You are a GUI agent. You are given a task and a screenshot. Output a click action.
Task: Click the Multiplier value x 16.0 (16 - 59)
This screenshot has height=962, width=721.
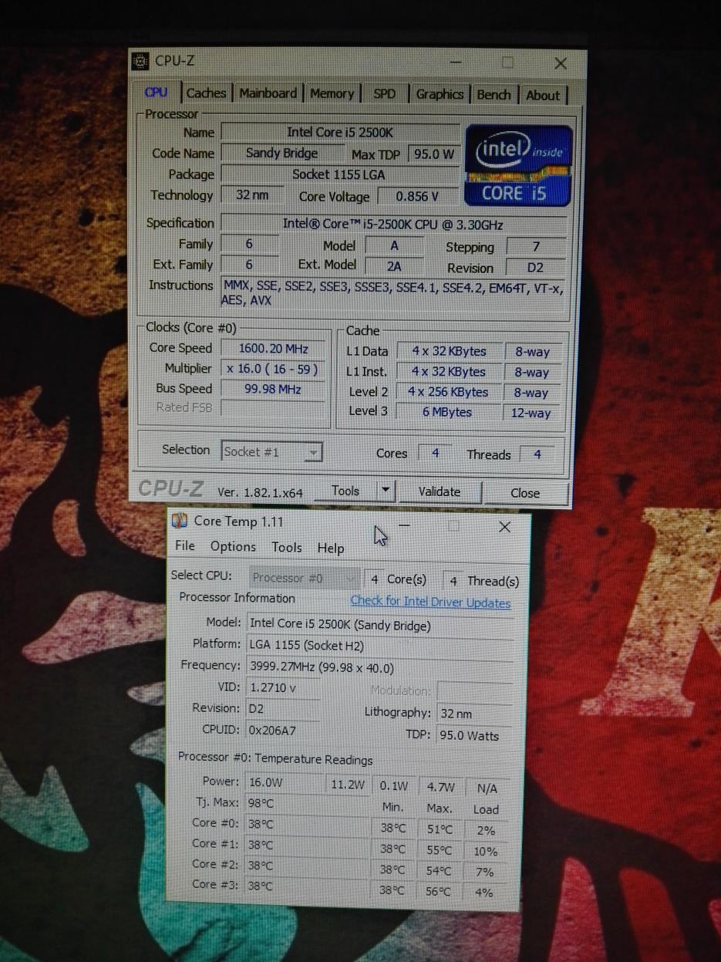[273, 369]
